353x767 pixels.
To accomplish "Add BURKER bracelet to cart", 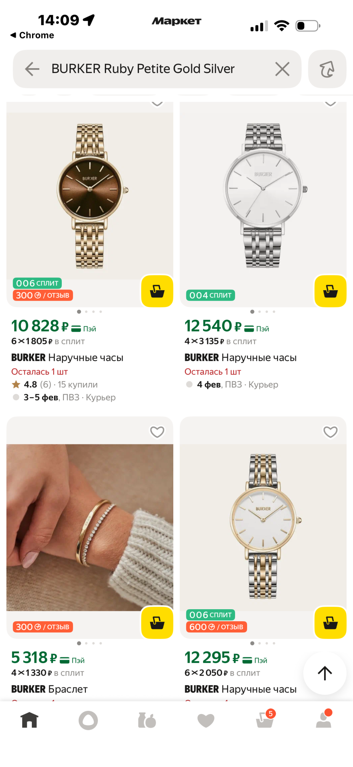I will coord(157,623).
